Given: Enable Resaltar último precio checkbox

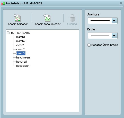Looking at the screenshot, I should 89,45.
